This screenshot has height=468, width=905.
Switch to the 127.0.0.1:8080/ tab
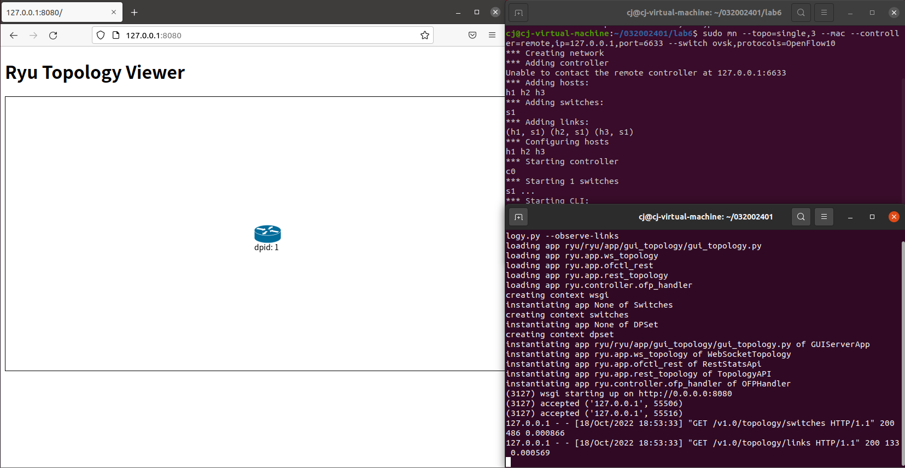tap(62, 12)
